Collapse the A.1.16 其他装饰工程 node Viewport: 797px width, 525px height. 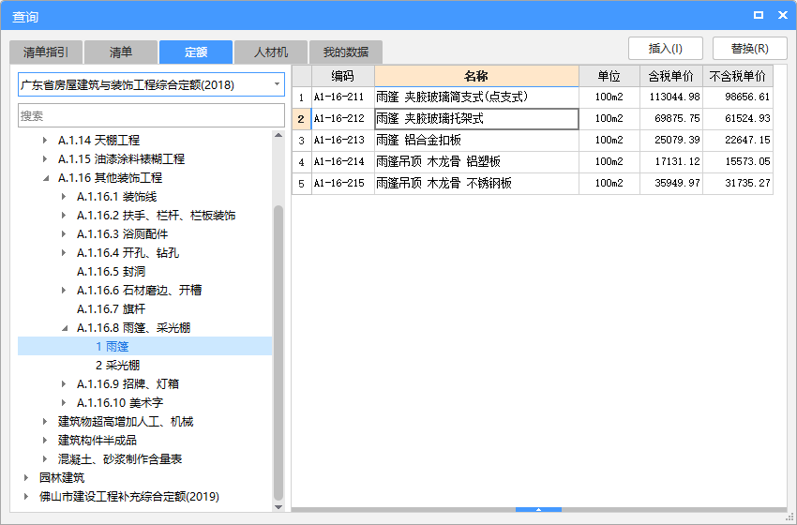(x=45, y=178)
